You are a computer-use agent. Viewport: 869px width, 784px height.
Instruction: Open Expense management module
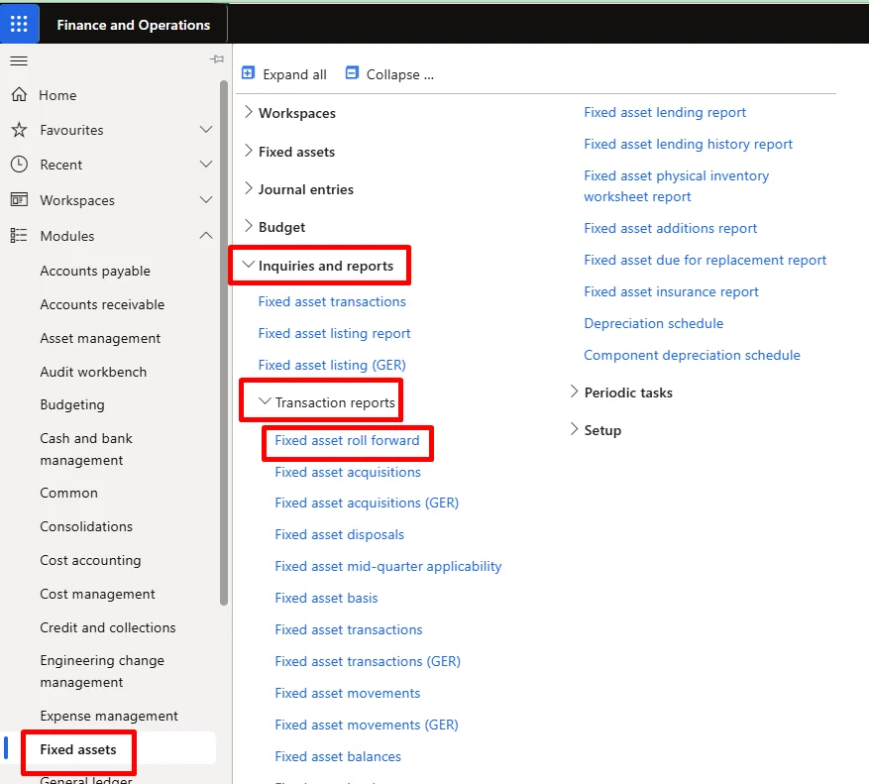[x=109, y=716]
